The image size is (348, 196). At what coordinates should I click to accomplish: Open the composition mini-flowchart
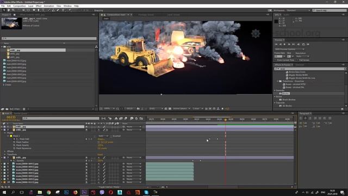[103, 119]
